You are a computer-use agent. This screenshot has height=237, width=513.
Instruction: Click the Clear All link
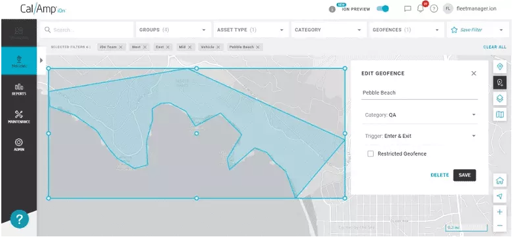(x=495, y=47)
